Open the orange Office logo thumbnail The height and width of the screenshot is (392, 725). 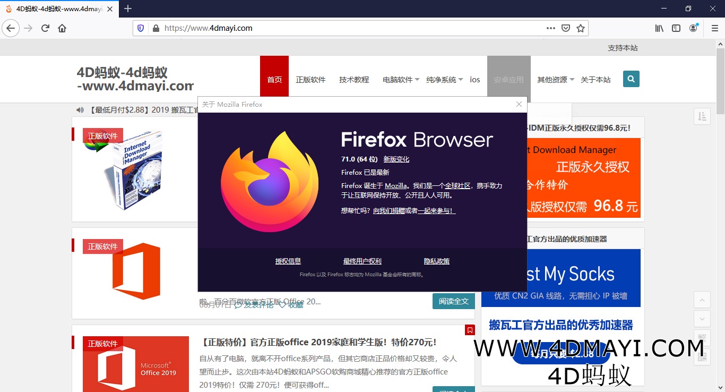(x=136, y=271)
